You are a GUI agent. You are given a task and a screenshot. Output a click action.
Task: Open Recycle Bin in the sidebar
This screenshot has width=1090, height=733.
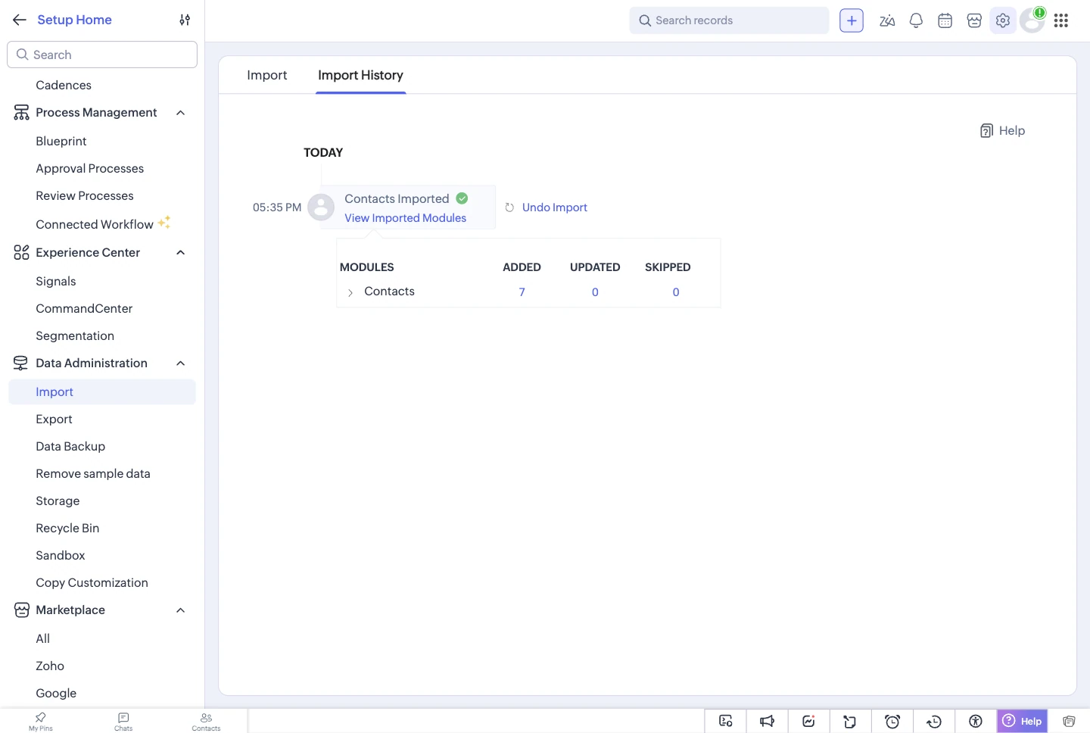(67, 529)
